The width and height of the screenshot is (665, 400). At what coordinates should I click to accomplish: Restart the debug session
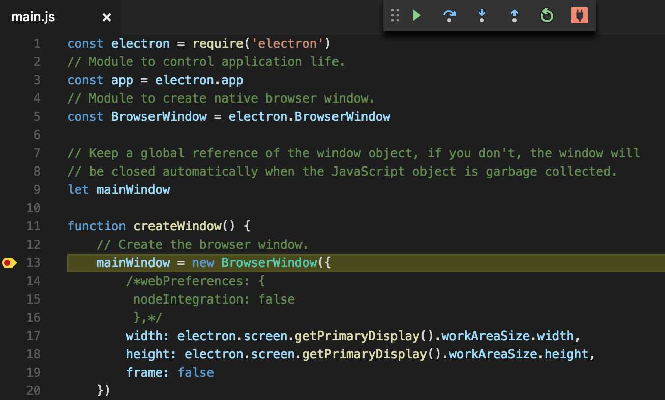pyautogui.click(x=547, y=16)
